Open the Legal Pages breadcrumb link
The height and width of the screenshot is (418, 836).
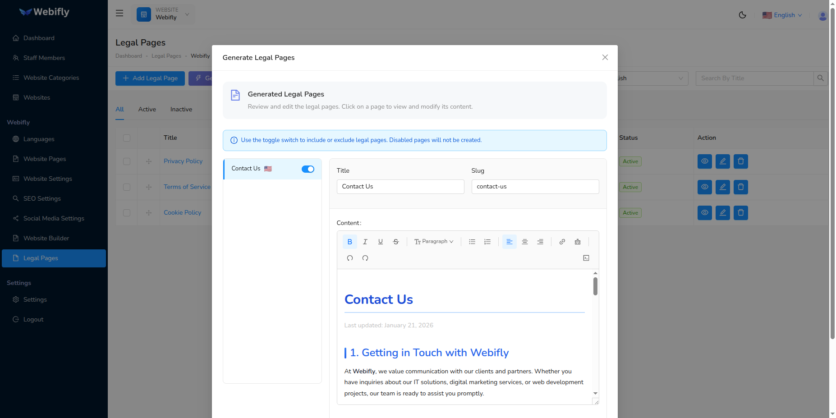166,55
